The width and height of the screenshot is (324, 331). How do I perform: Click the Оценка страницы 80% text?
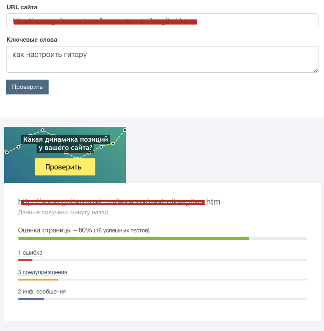(55, 230)
